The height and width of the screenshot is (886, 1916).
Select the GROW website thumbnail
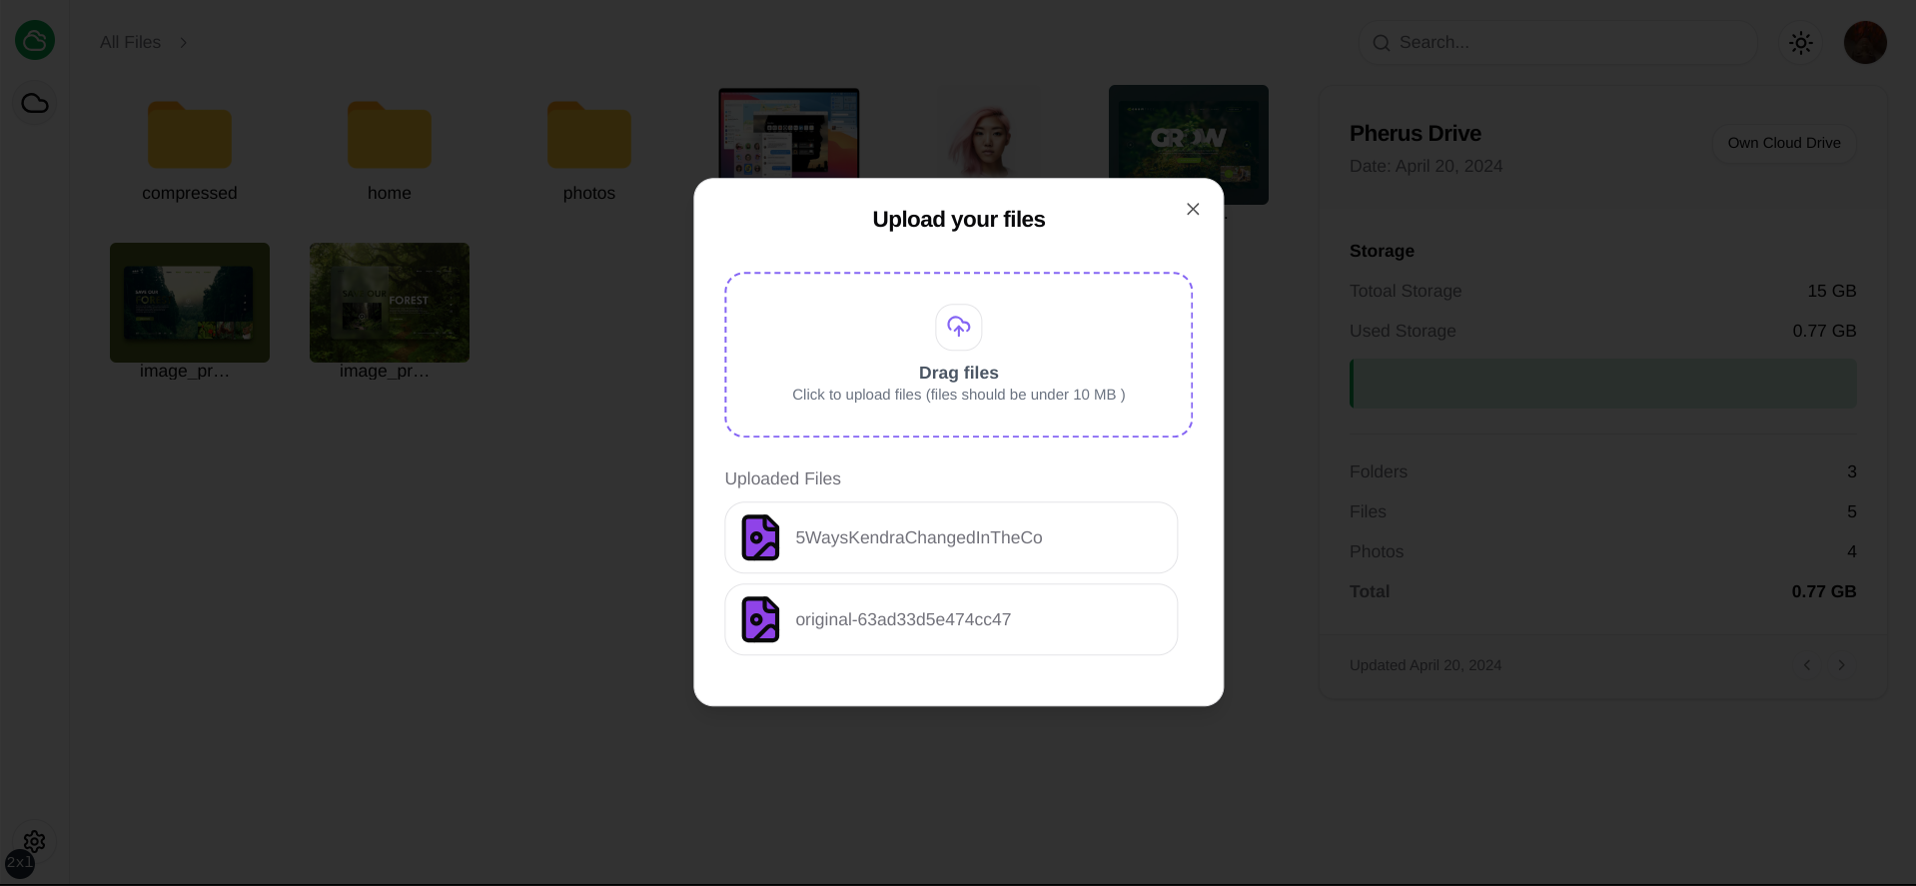[x=1189, y=145]
